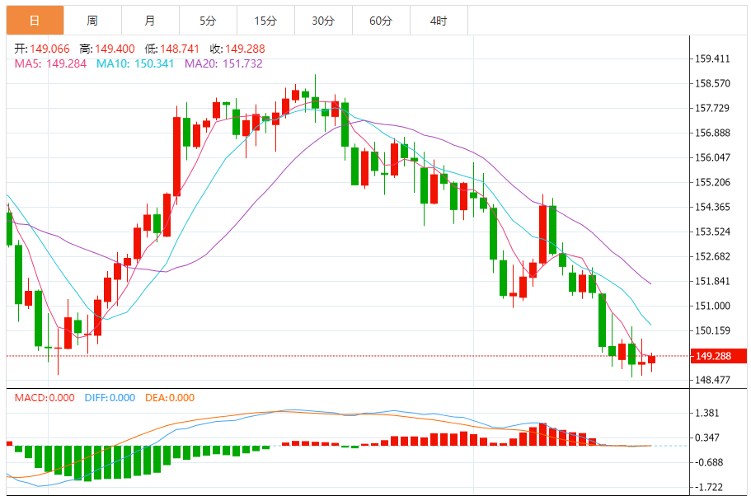This screenshot has height=496, width=751.
Task: Open the 5分 five-minute chart tab
Action: (209, 21)
